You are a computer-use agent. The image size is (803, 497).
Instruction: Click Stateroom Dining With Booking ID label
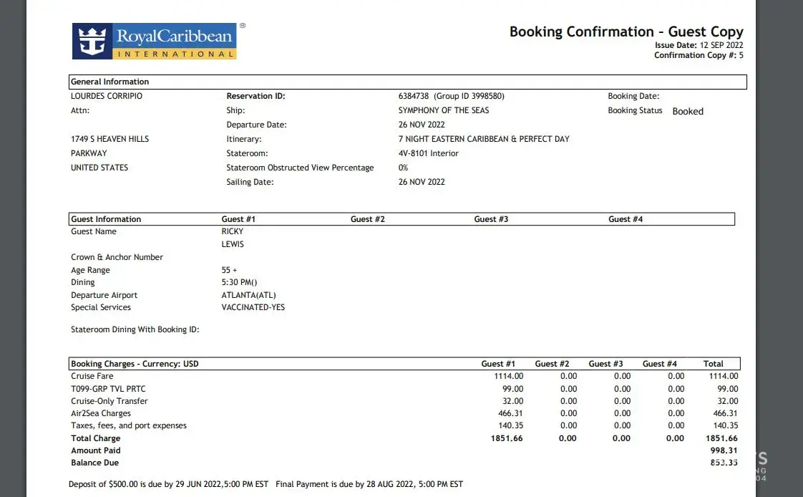click(x=135, y=329)
